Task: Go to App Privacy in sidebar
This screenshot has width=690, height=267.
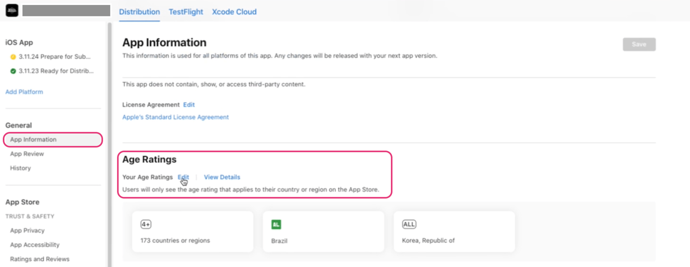Action: (27, 230)
